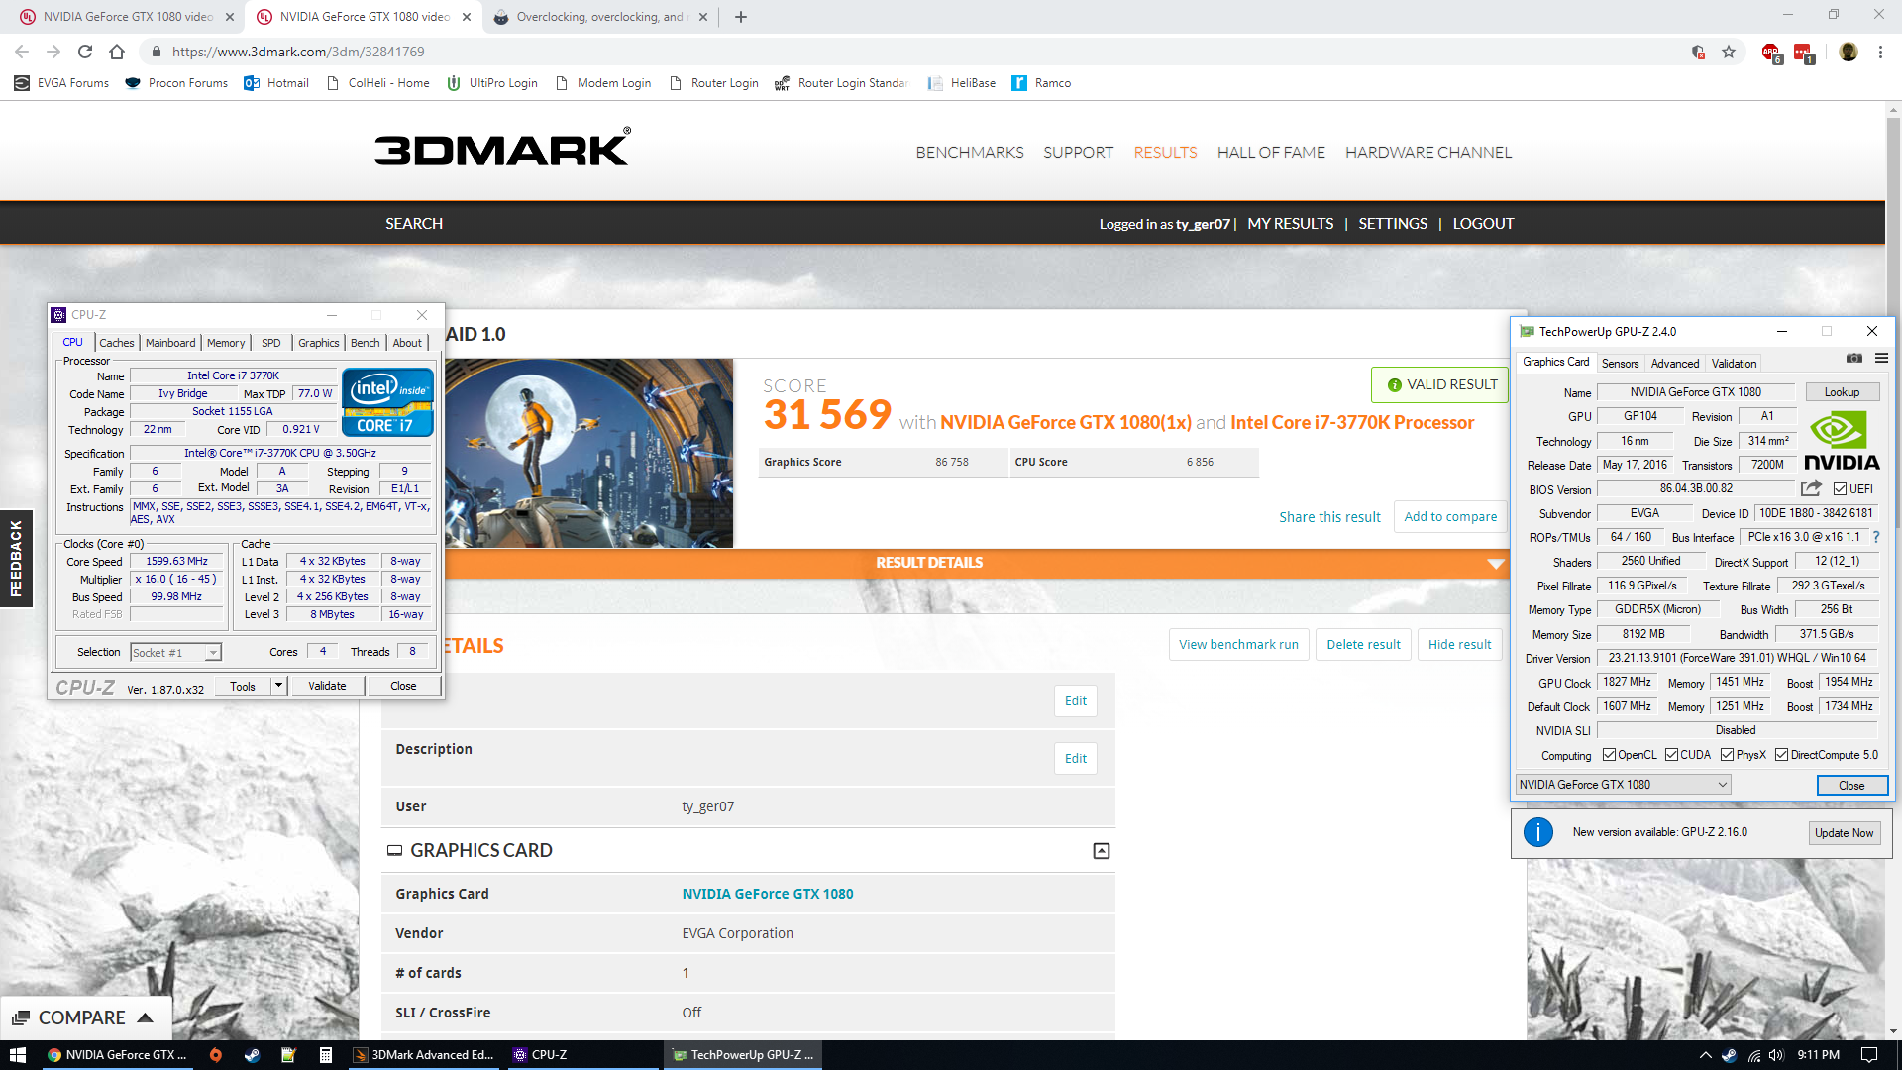Open Chrome three-dot menu
The image size is (1902, 1070).
pos(1880,52)
